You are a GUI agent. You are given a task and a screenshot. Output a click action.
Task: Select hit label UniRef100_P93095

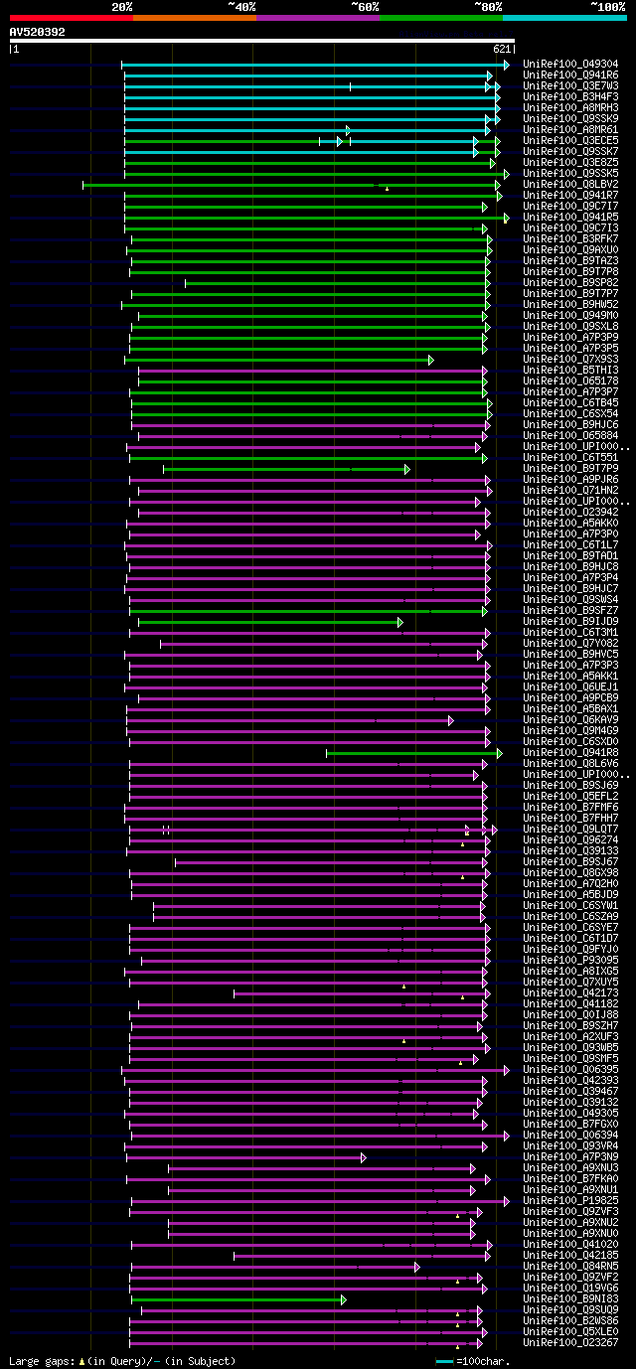[570, 961]
